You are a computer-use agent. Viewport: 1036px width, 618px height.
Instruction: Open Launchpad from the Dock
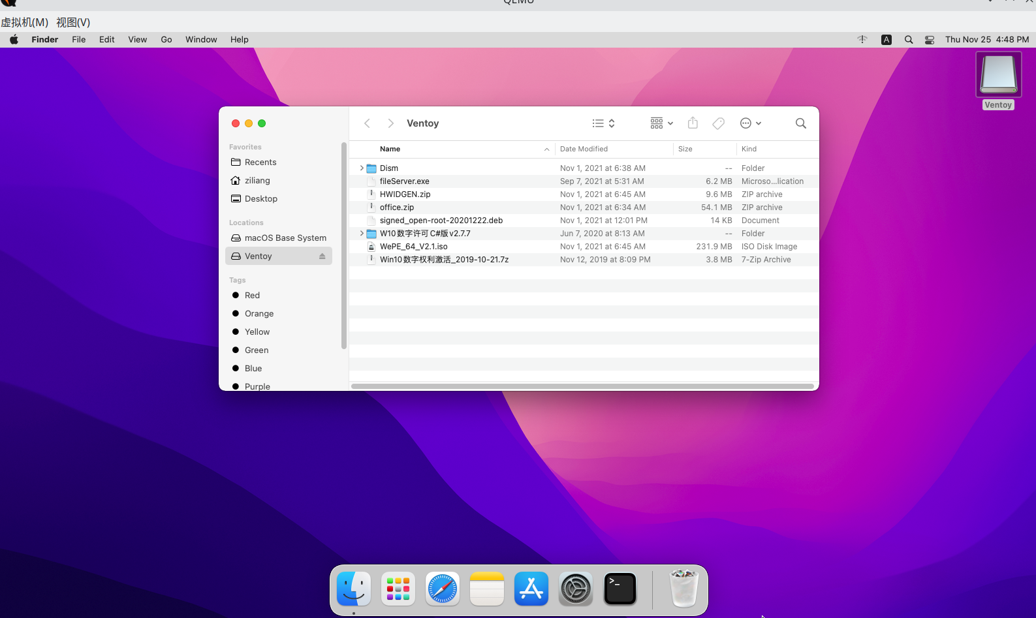tap(398, 589)
